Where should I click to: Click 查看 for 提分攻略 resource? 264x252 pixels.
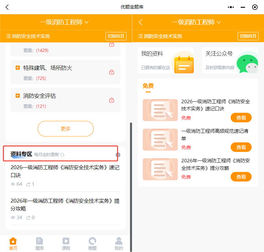(x=241, y=177)
